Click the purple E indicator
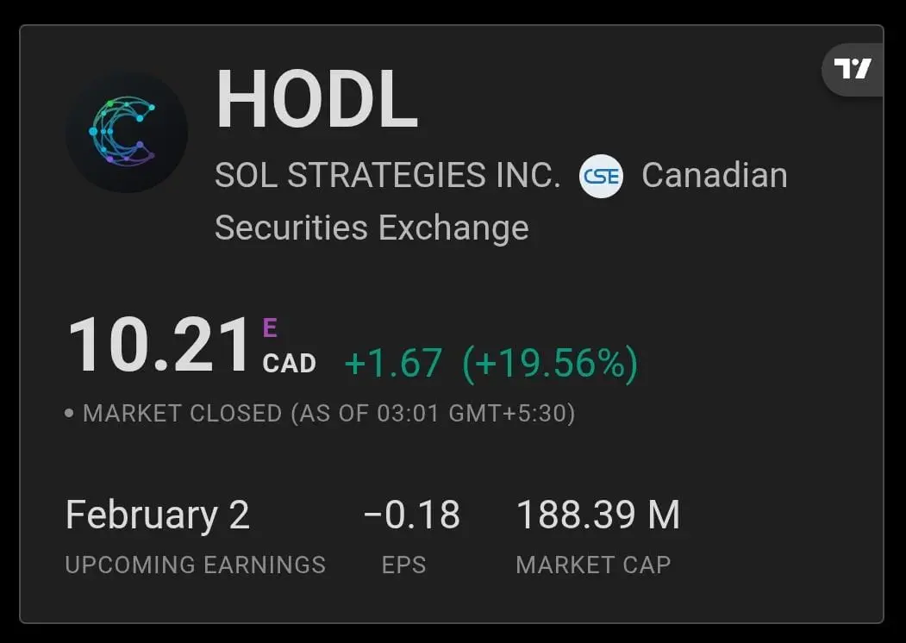Image resolution: width=906 pixels, height=643 pixels. click(270, 328)
